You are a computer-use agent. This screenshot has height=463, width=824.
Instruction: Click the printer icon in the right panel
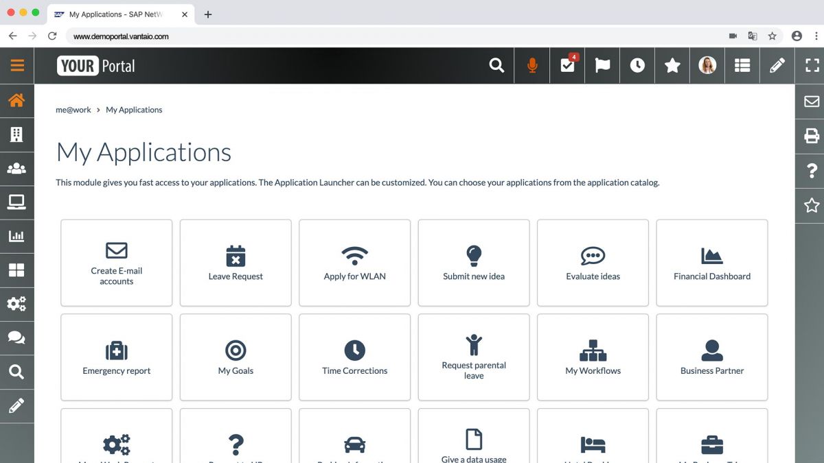tap(812, 136)
